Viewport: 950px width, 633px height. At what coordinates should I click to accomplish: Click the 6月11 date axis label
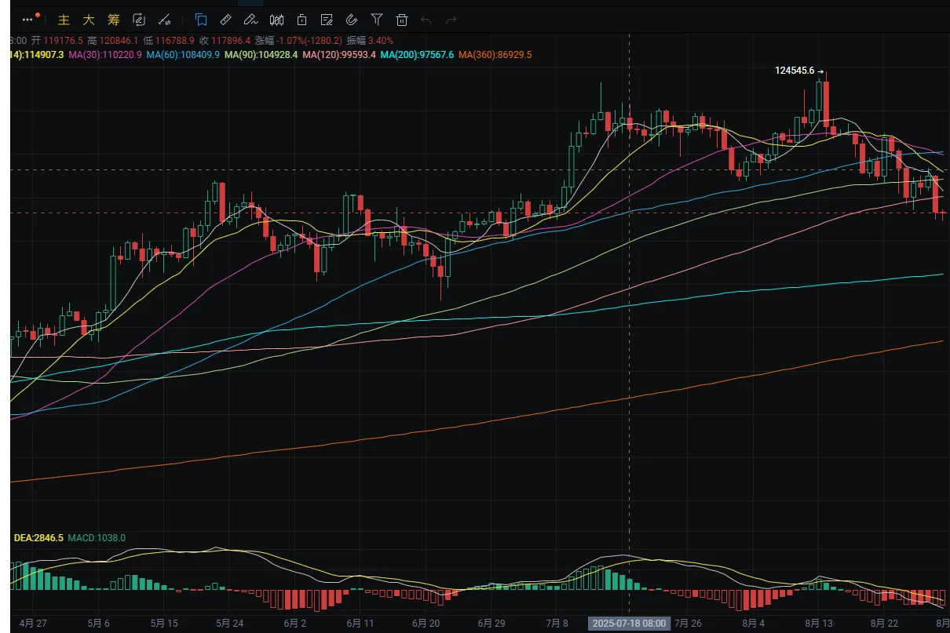(360, 624)
